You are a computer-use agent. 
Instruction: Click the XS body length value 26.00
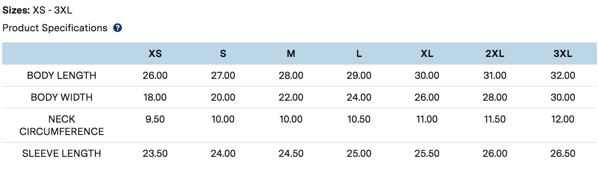point(155,75)
